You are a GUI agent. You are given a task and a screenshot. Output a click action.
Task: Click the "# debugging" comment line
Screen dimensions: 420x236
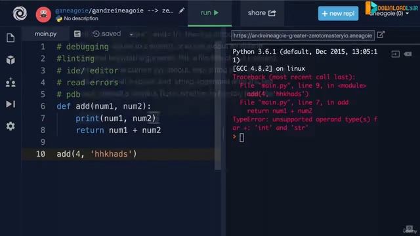83,47
